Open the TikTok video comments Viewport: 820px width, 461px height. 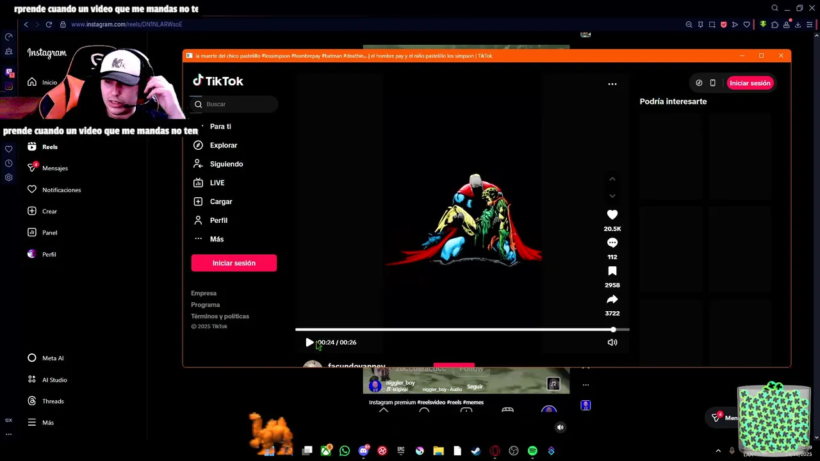tap(612, 243)
